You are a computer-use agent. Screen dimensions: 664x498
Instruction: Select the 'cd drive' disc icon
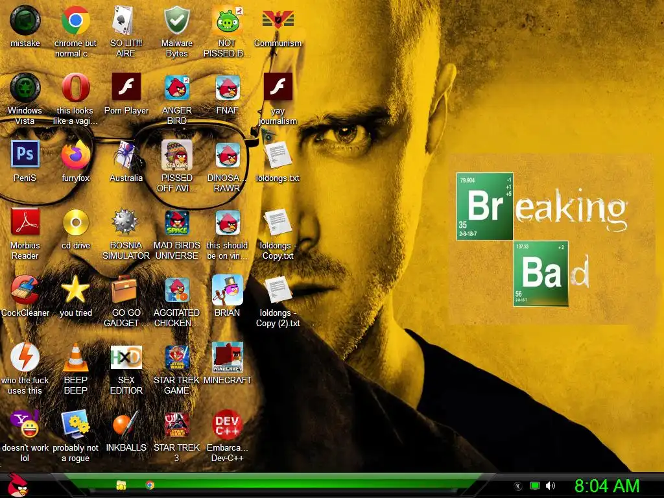coord(75,222)
